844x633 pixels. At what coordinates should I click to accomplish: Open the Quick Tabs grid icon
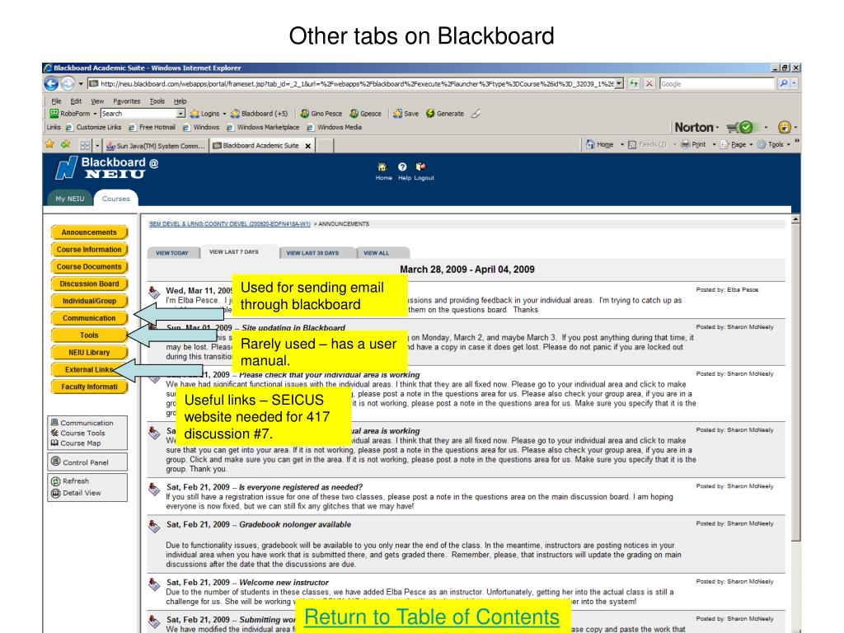point(85,145)
